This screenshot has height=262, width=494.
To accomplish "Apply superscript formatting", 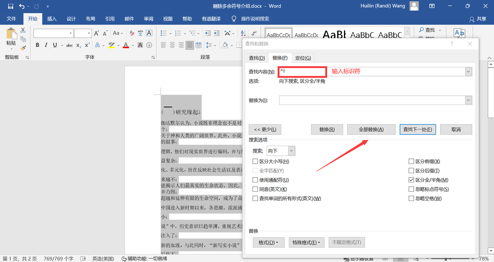I will coord(87,45).
